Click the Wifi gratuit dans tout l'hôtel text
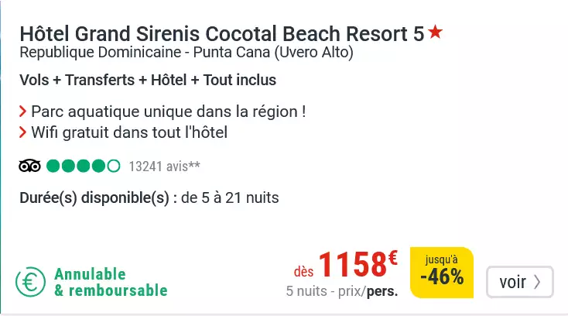The height and width of the screenshot is (316, 568). click(x=129, y=132)
